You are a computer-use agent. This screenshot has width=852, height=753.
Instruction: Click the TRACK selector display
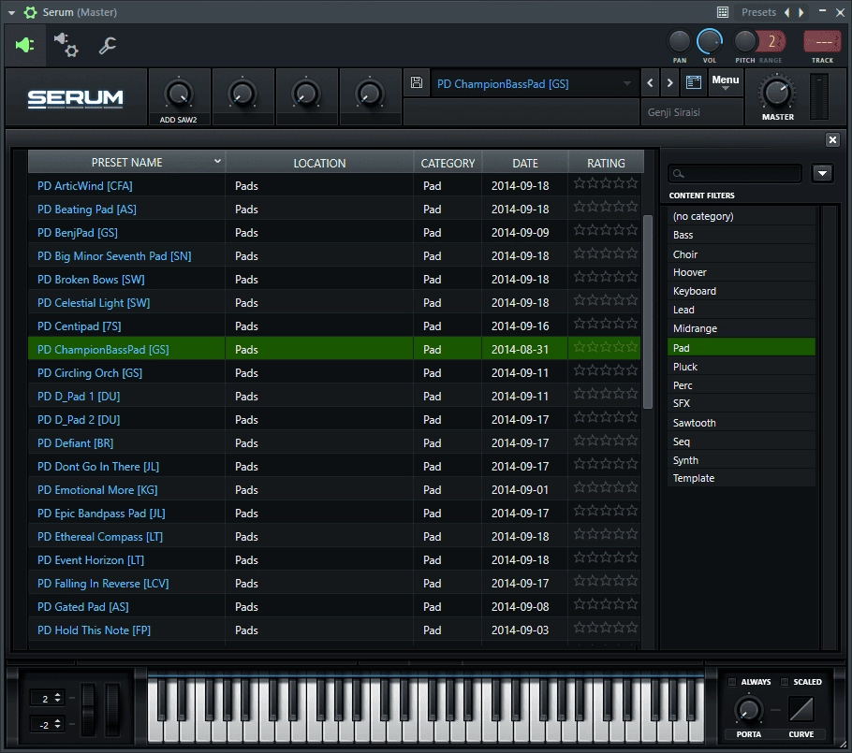(822, 42)
